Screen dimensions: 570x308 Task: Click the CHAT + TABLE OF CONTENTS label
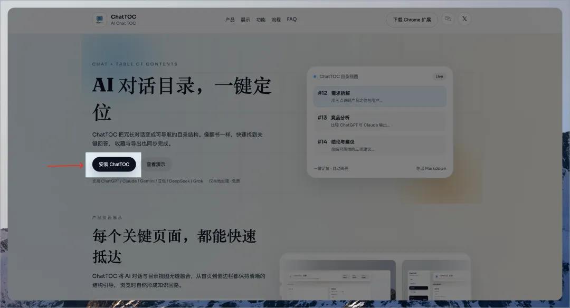[135, 64]
